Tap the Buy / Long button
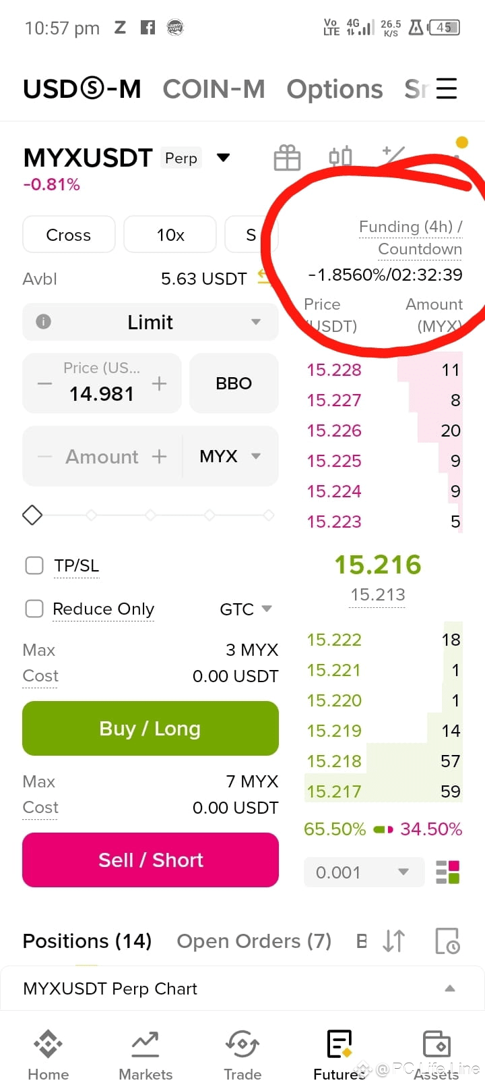Viewport: 485px width, 1087px height. click(x=150, y=729)
